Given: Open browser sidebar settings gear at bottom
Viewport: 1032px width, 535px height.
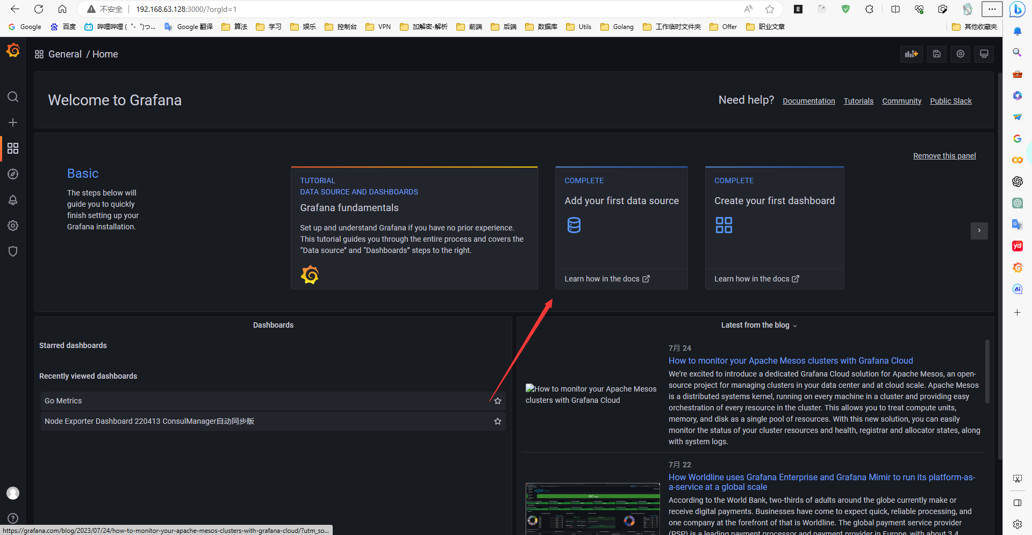Looking at the screenshot, I should (x=1017, y=524).
